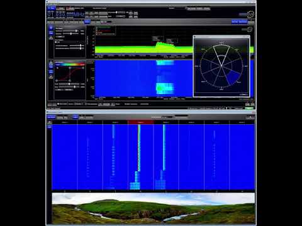Click the upper small icon left of sector headers
Viewport: 302px width, 226px height.
[x=49, y=122]
